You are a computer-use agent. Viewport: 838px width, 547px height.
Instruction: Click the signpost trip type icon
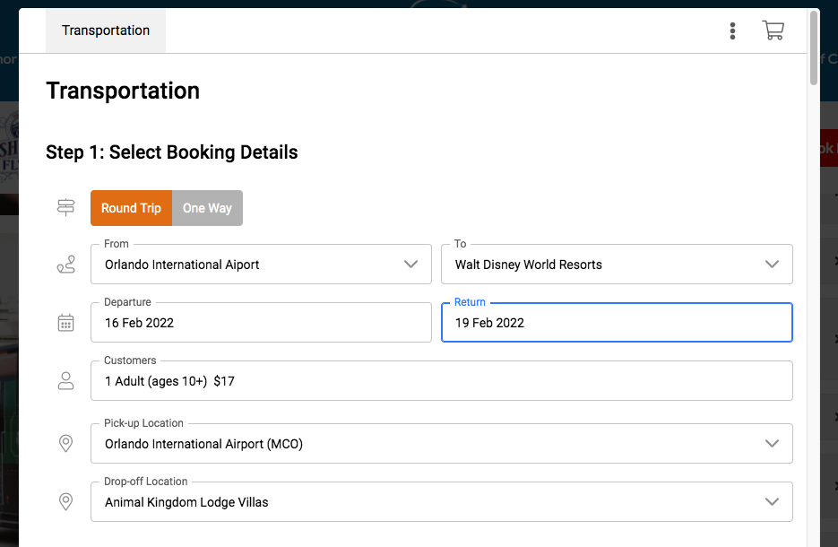pos(65,208)
